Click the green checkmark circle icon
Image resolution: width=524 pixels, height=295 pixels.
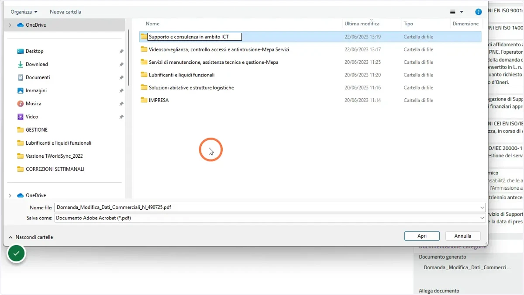(x=16, y=253)
